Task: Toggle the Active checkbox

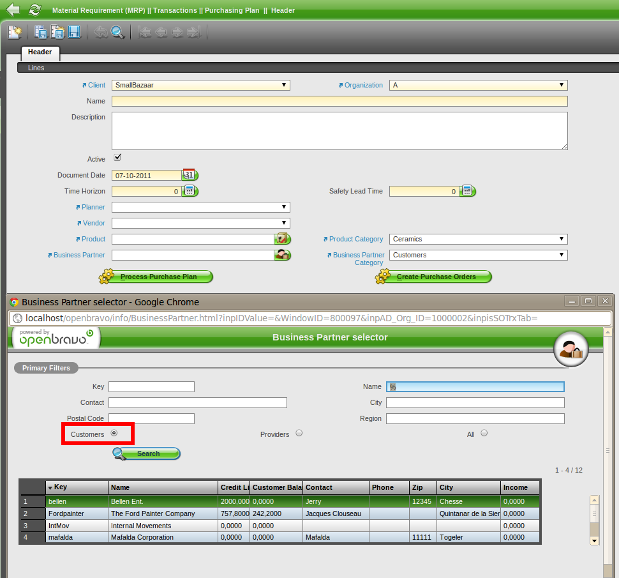Action: point(117,157)
